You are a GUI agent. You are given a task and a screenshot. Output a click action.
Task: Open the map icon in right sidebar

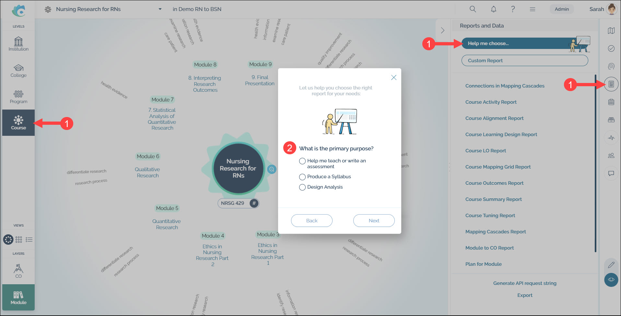611,31
